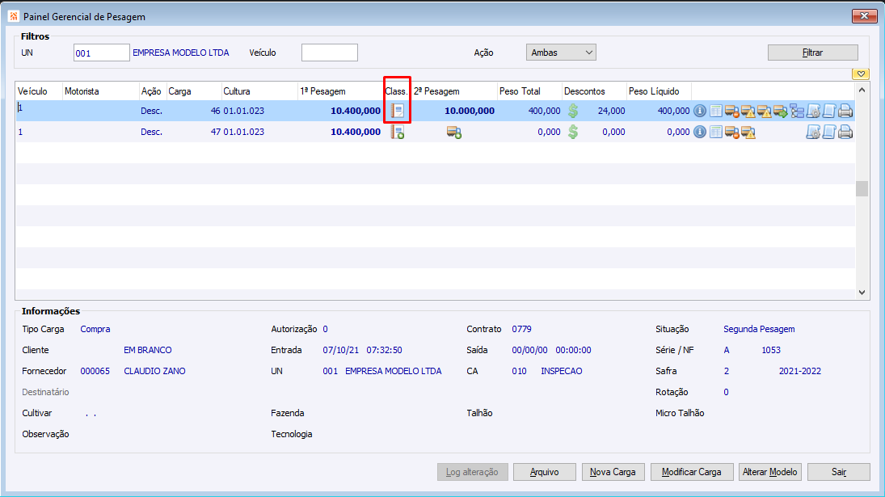Sort by 1ª Pesagem column header

click(340, 91)
